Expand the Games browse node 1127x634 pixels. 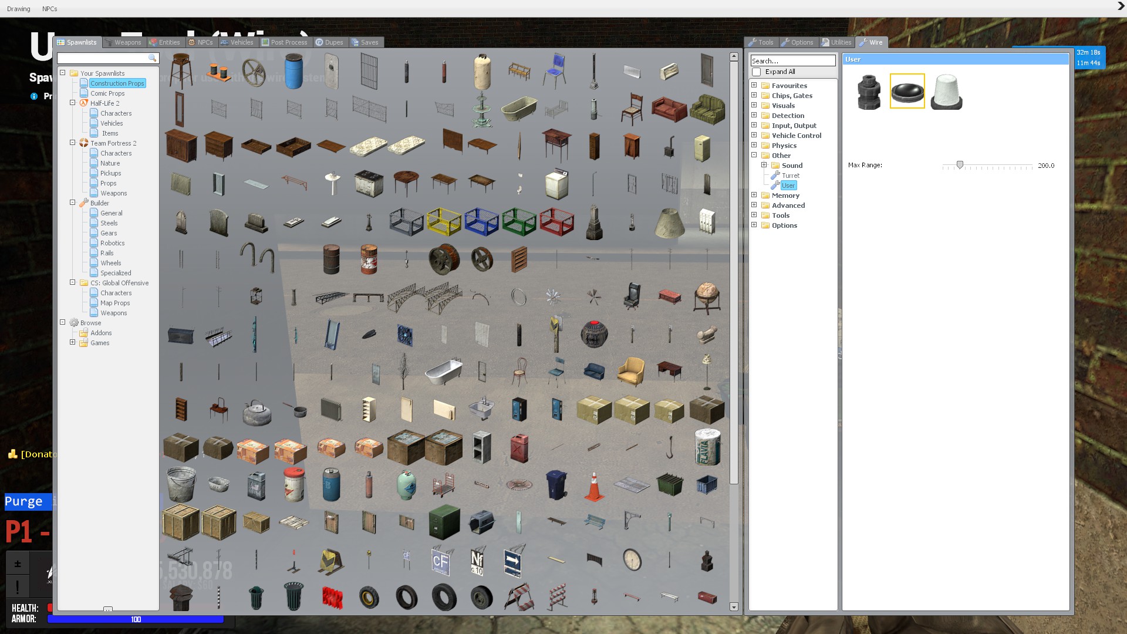tap(73, 342)
